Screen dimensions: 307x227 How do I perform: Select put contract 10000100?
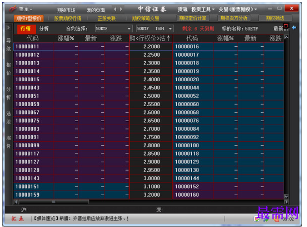click(187, 145)
